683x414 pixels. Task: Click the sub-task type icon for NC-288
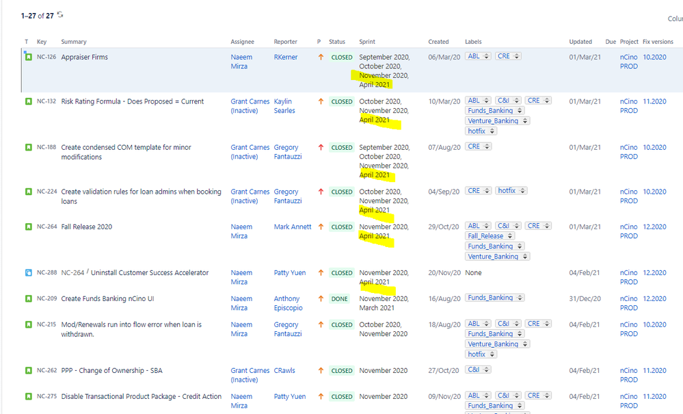click(x=28, y=273)
